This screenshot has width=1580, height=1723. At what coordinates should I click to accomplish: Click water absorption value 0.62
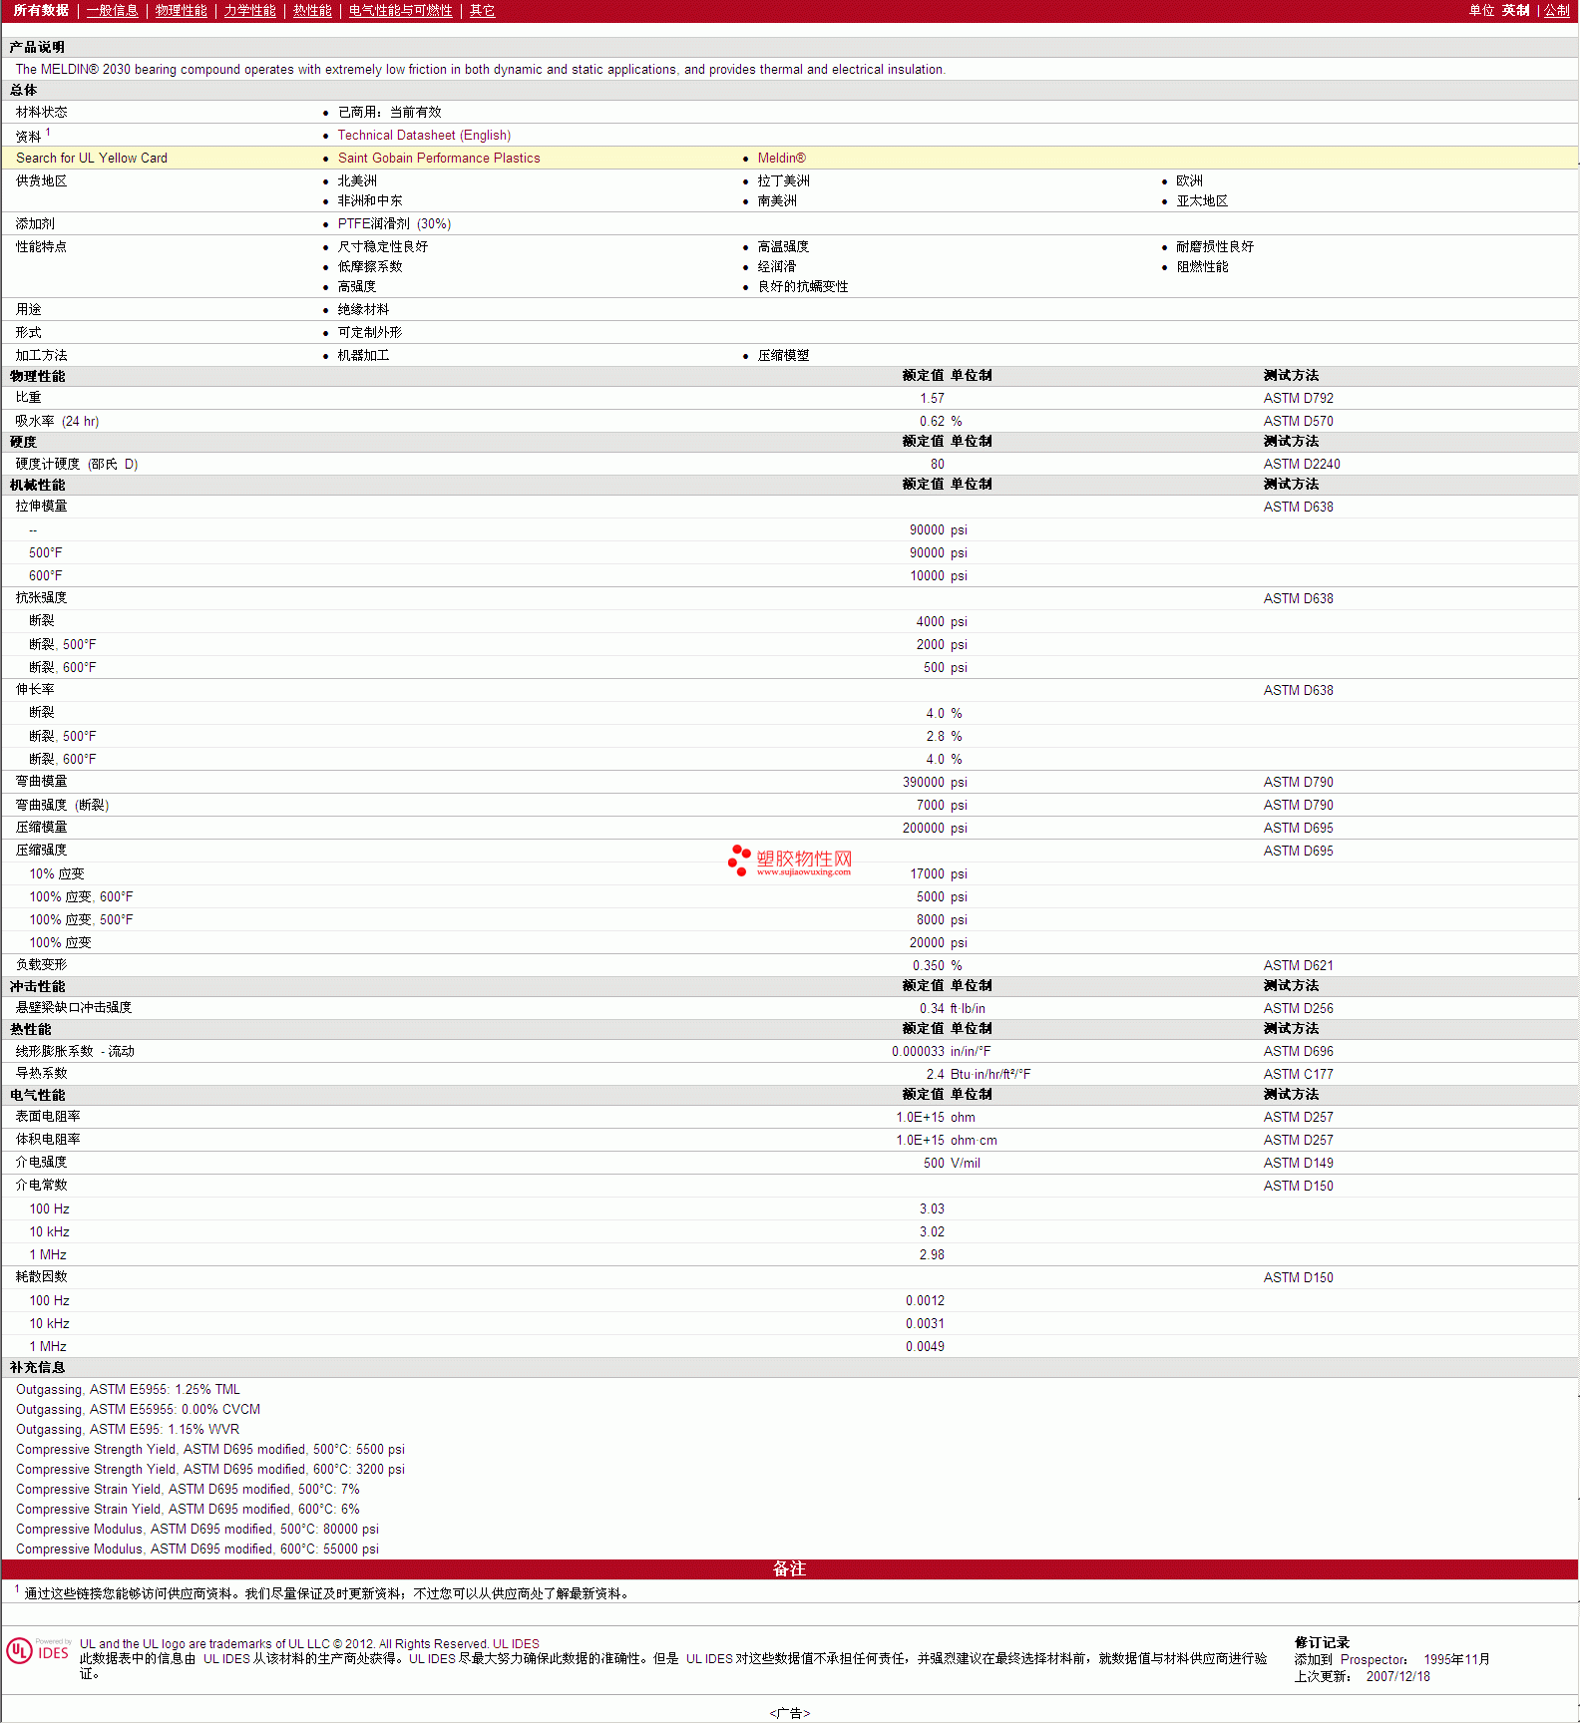(x=932, y=421)
